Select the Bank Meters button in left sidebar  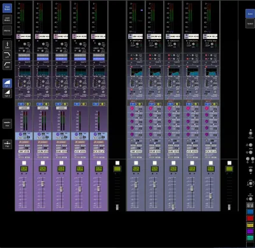pyautogui.click(x=7, y=8)
